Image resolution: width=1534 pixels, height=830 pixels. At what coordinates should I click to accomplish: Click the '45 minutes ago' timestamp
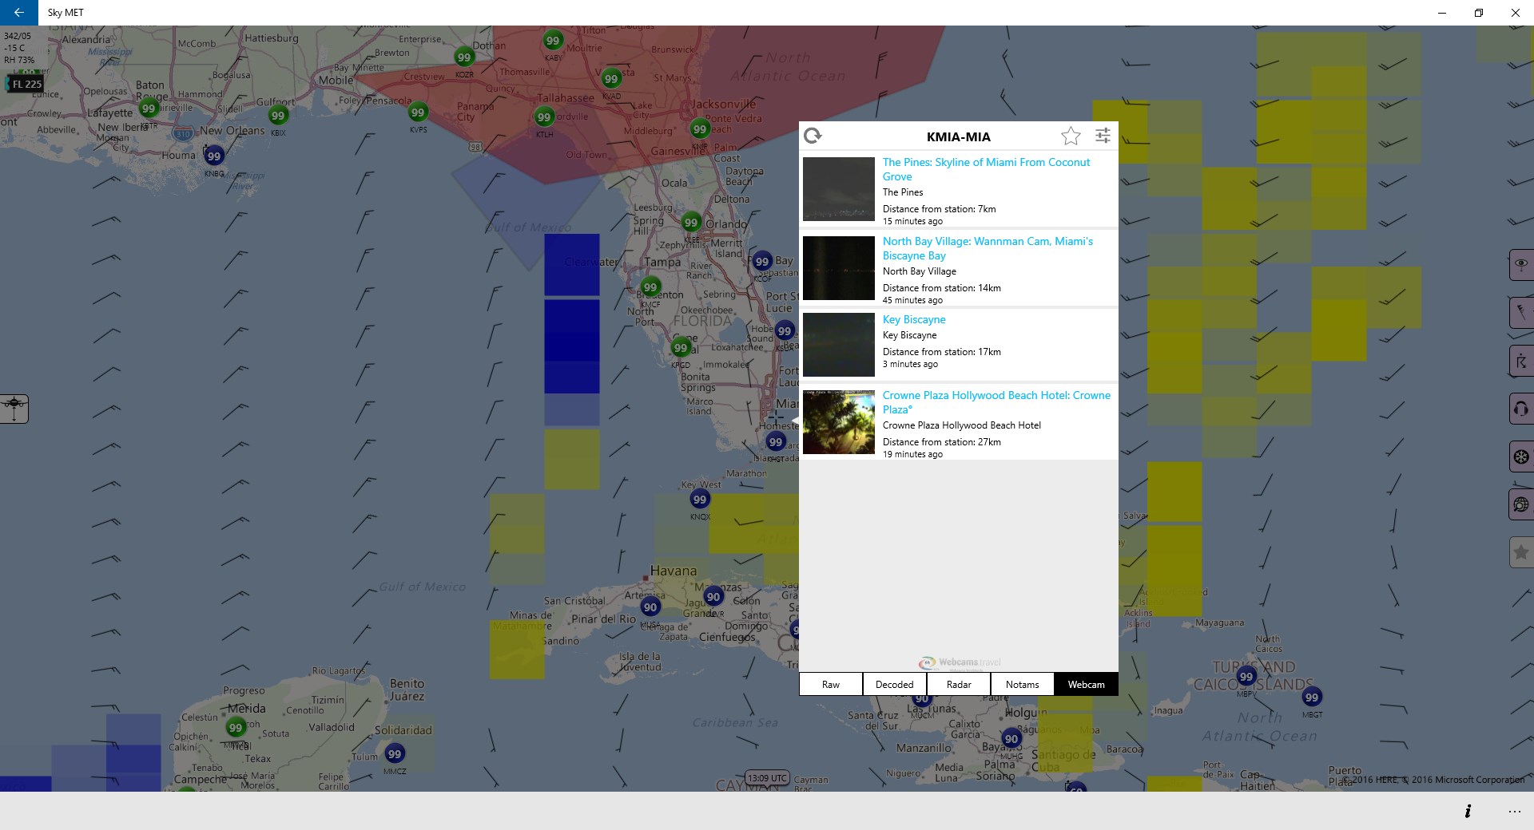point(913,300)
